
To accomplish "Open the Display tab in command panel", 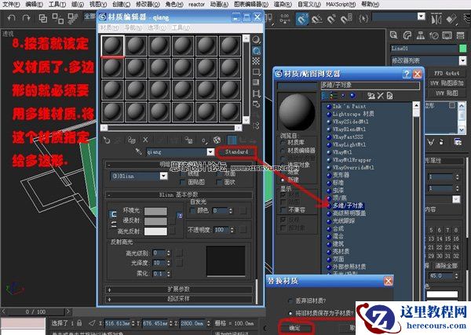I will click(447, 35).
